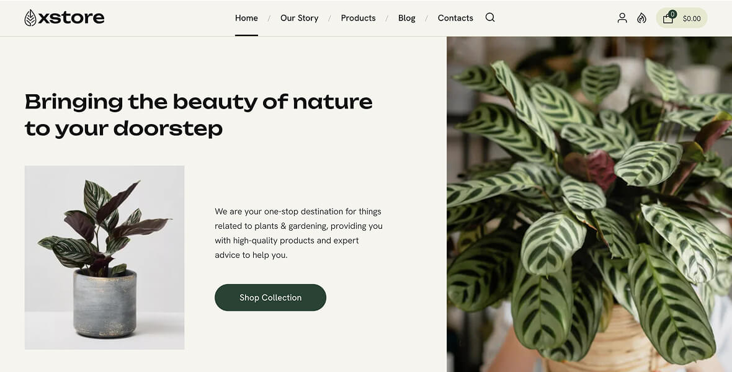Click the cart item count badge

coord(672,14)
